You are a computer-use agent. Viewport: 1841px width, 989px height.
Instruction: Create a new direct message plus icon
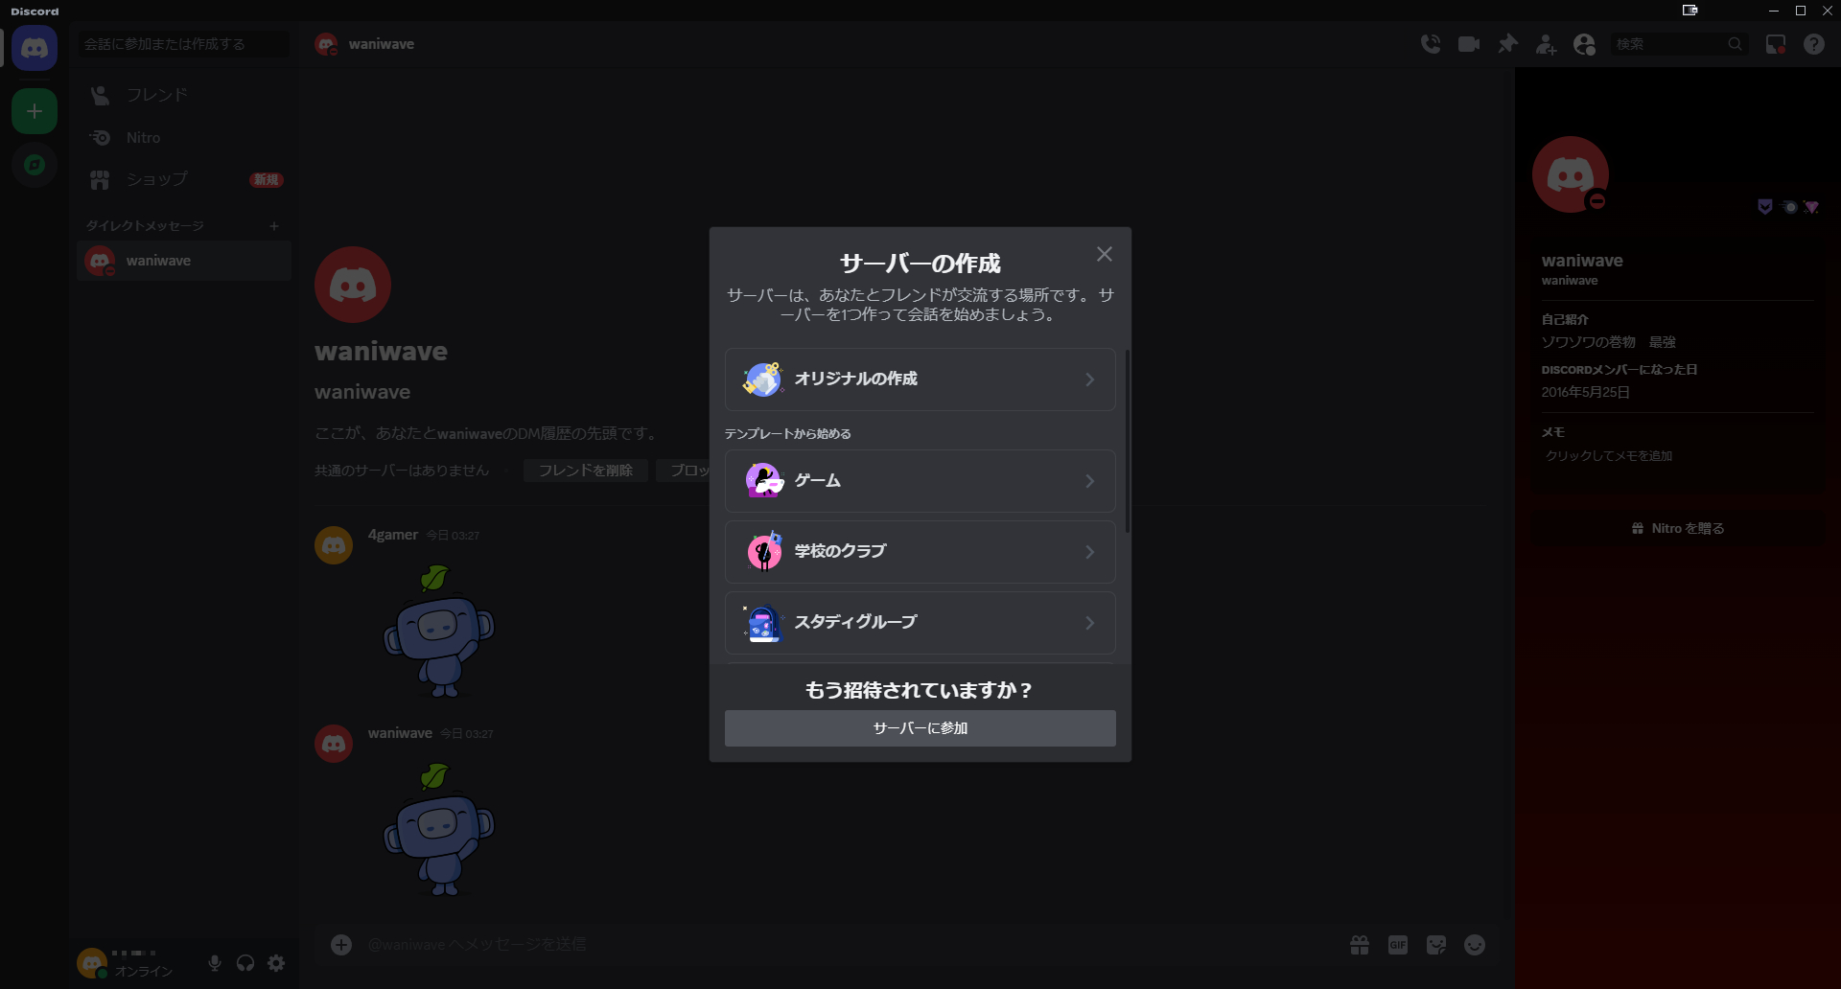(x=274, y=226)
